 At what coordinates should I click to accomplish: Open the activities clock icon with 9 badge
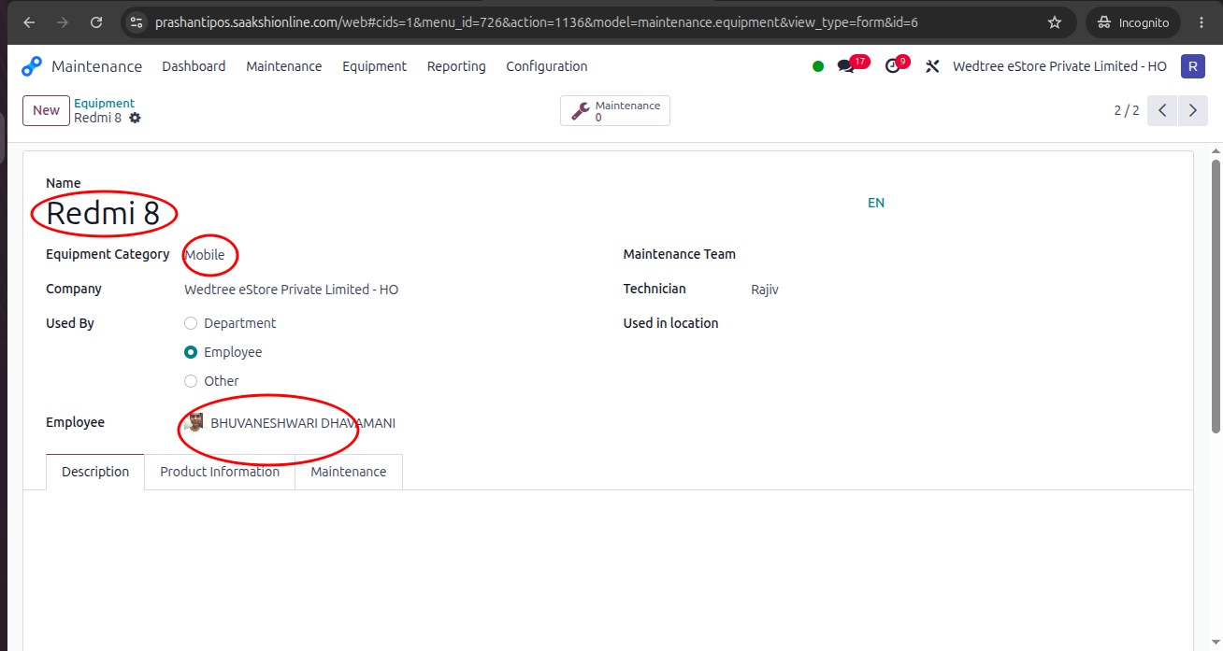(x=896, y=65)
